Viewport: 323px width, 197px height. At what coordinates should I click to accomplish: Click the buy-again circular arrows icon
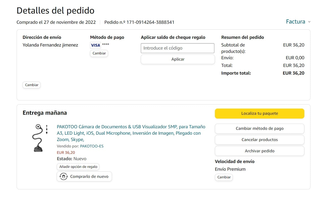63,177
